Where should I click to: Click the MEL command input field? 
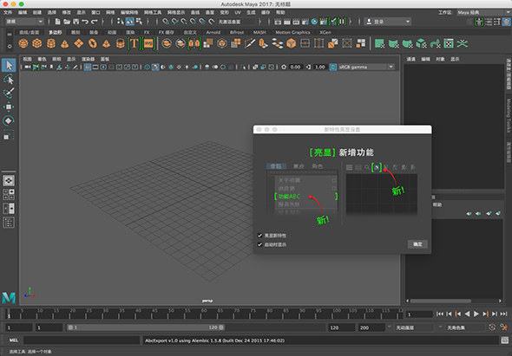click(x=82, y=340)
